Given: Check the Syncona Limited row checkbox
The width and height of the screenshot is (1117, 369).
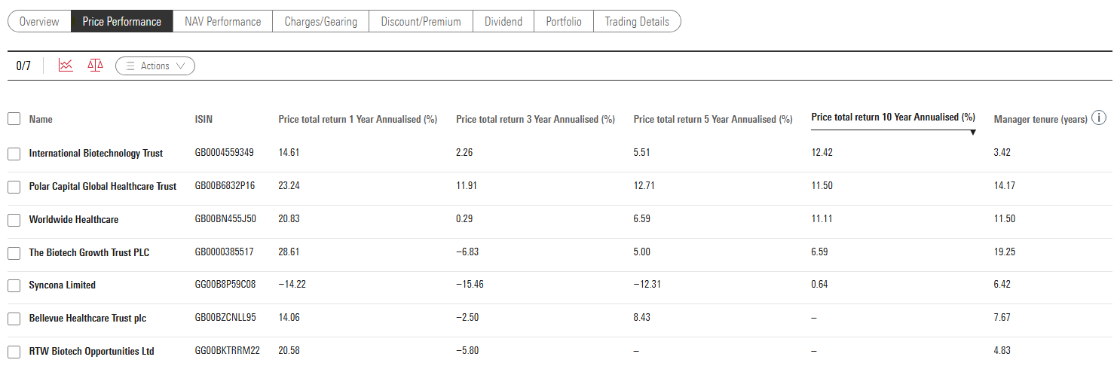Looking at the screenshot, I should click(14, 285).
